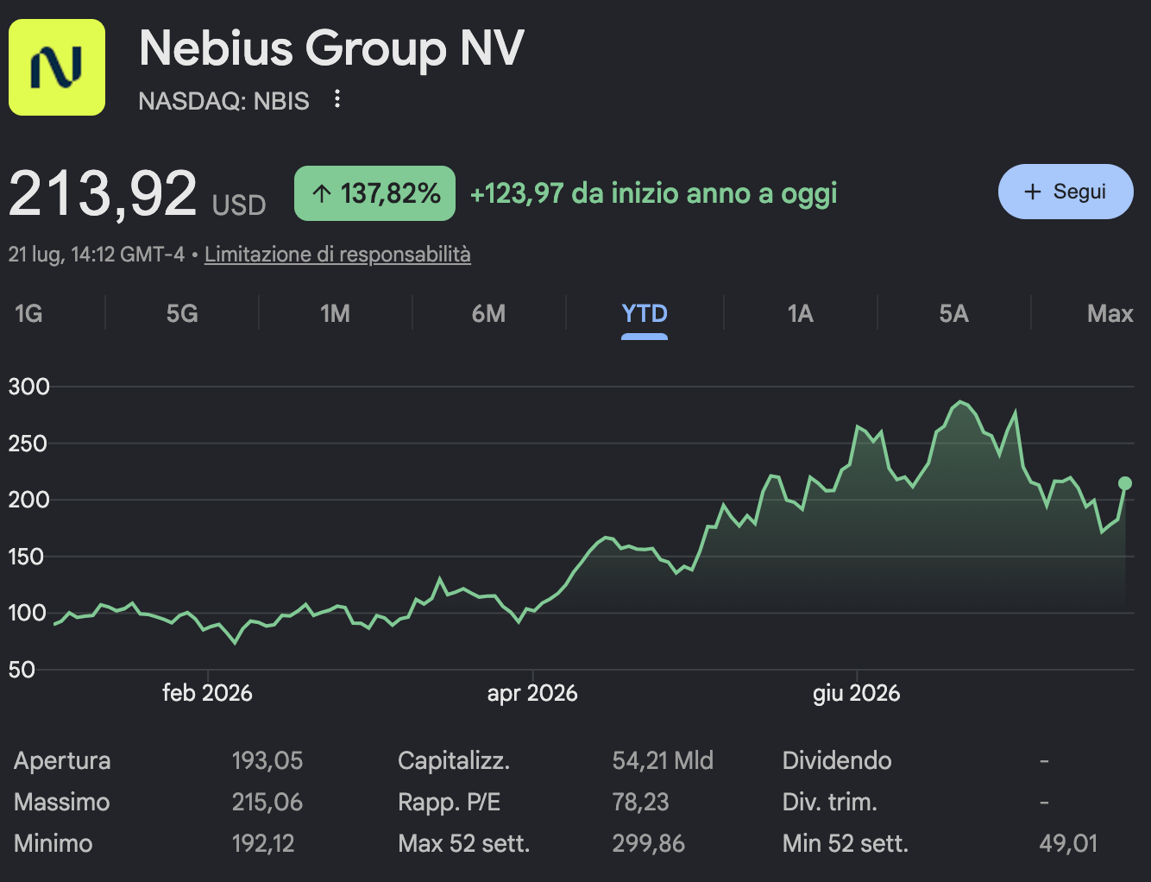
Task: Click the green 137,82% change badge
Action: (374, 193)
